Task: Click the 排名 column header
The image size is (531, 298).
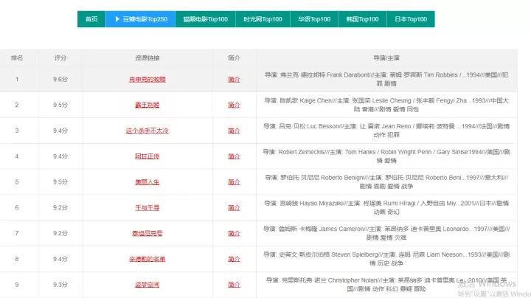Action: (17, 58)
